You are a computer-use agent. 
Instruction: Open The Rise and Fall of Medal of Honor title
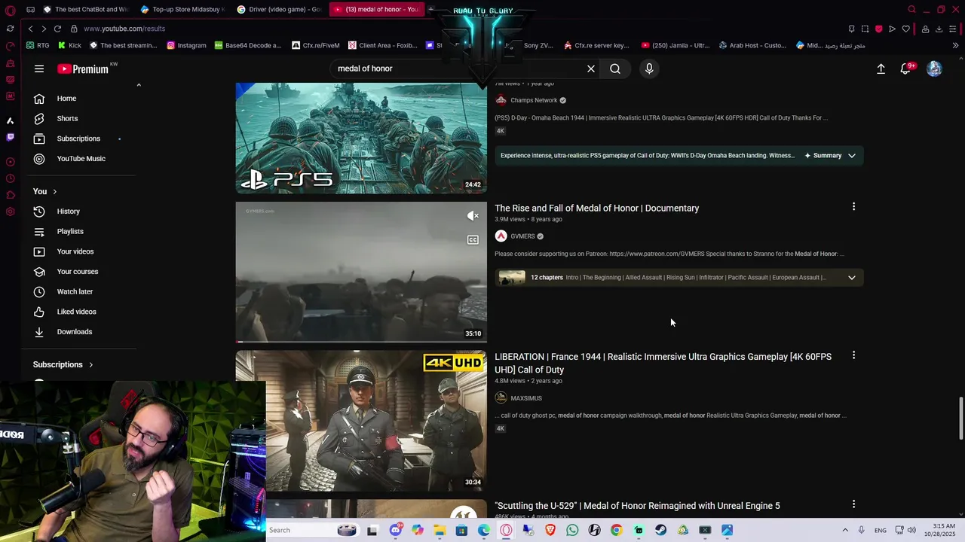coord(596,208)
